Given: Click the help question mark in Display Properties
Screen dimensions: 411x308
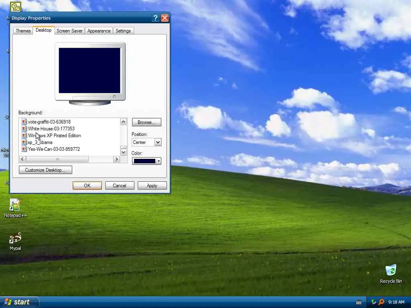Looking at the screenshot, I should [155, 18].
